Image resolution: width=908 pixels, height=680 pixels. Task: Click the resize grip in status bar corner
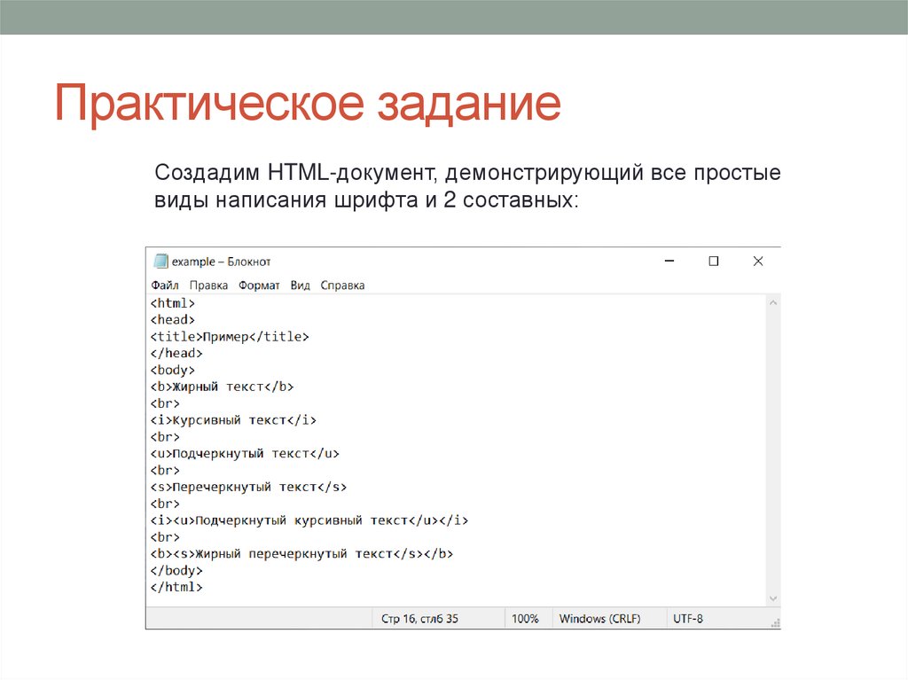(x=775, y=622)
